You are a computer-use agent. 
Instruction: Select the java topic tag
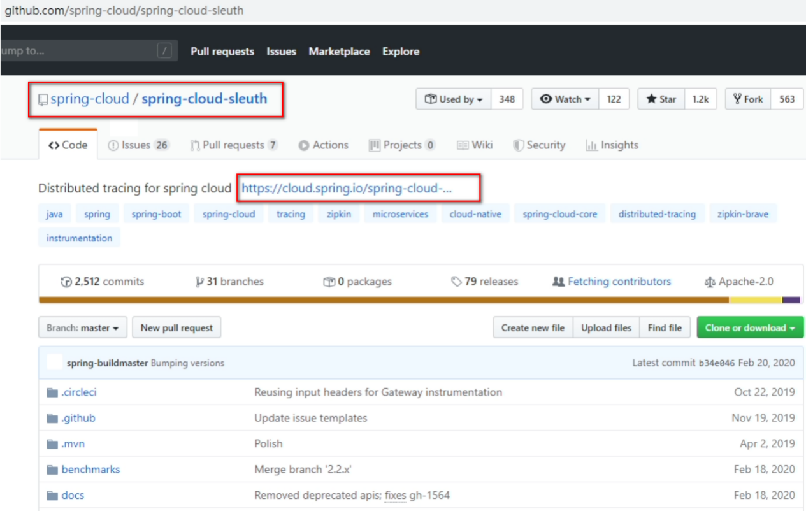pos(54,214)
